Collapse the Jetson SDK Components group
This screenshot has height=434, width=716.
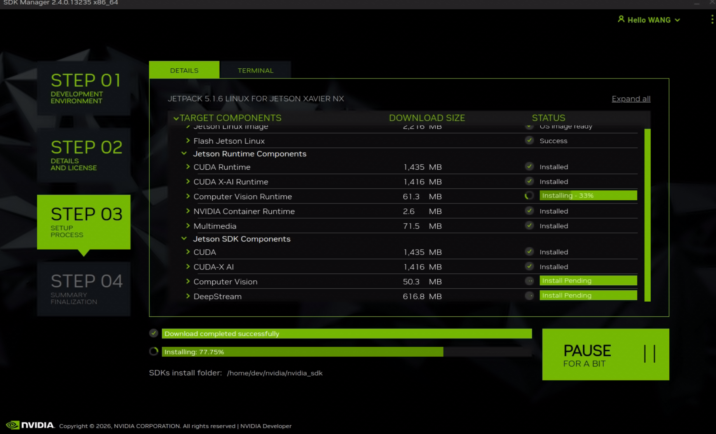click(x=184, y=238)
